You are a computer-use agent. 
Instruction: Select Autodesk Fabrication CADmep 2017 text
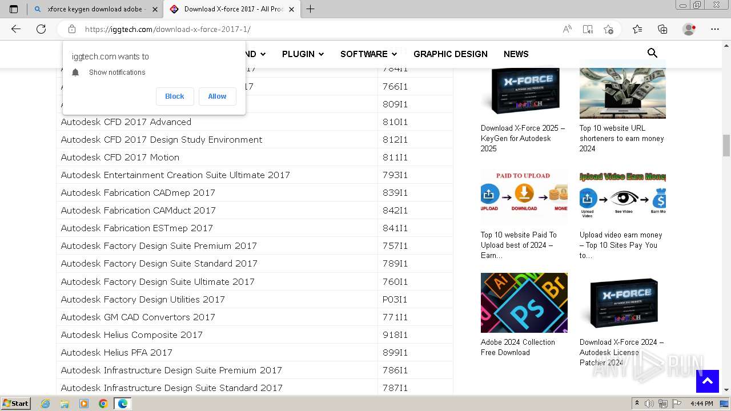coord(138,193)
